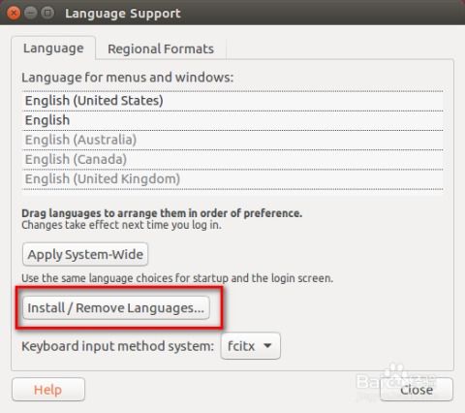
Task: Click the 'Language for menus and windows' label
Action: [x=127, y=78]
